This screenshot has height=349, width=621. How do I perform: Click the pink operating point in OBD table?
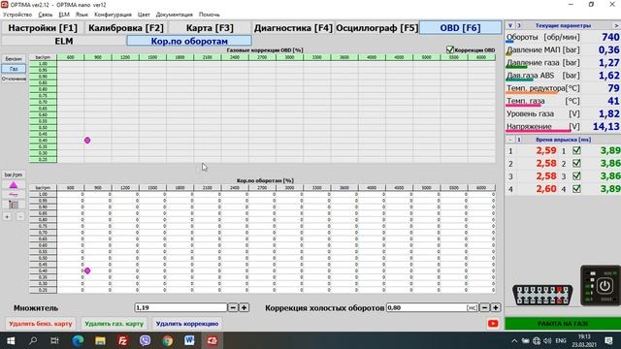coord(87,141)
